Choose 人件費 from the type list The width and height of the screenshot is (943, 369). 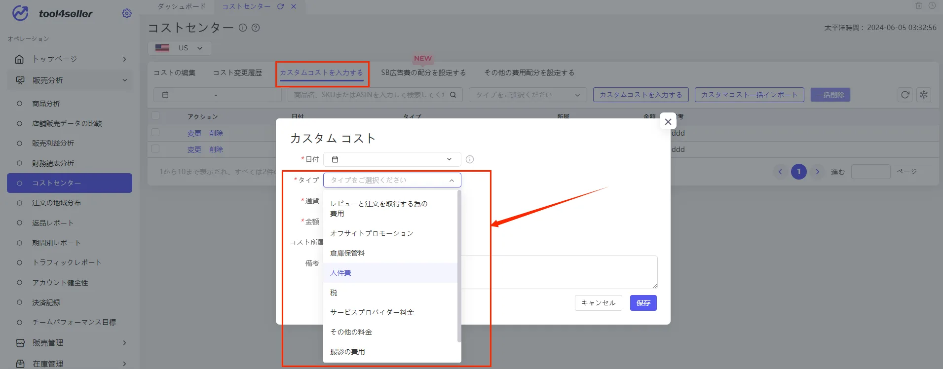click(x=390, y=273)
